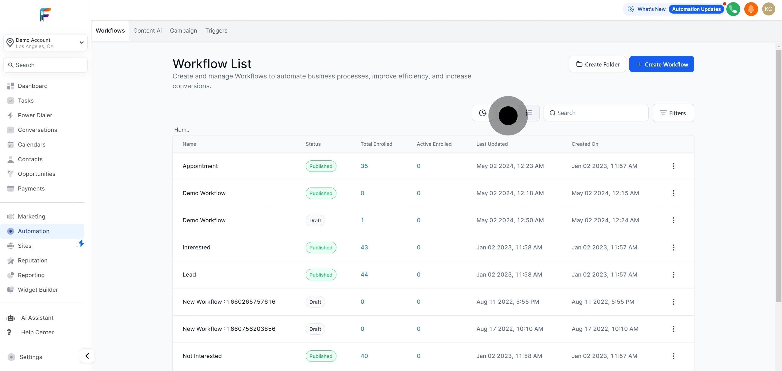Switch to the Triggers tab
Viewport: 782px width, 371px height.
pos(216,31)
